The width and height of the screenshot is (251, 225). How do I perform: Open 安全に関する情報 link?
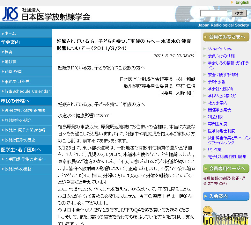223,75
